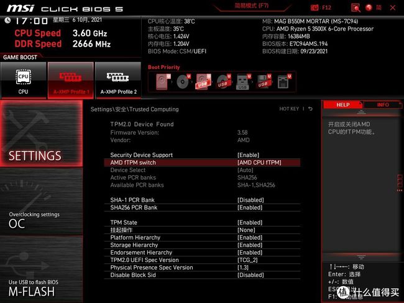Open the OC overclocking settings section
Viewport: 404px width, 303px height.
tap(41, 201)
